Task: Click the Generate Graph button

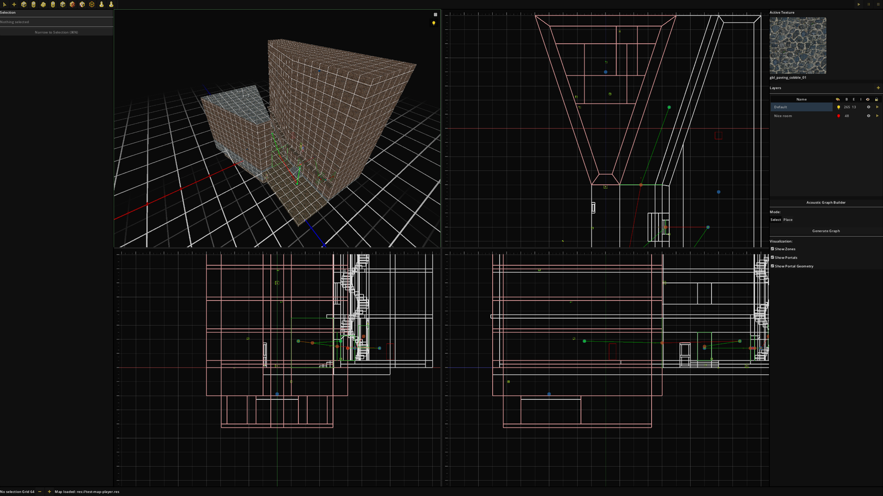Action: pyautogui.click(x=826, y=231)
